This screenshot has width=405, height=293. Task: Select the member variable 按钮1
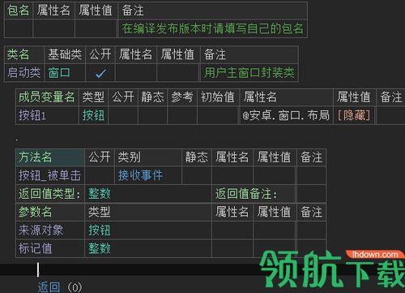[x=32, y=115]
